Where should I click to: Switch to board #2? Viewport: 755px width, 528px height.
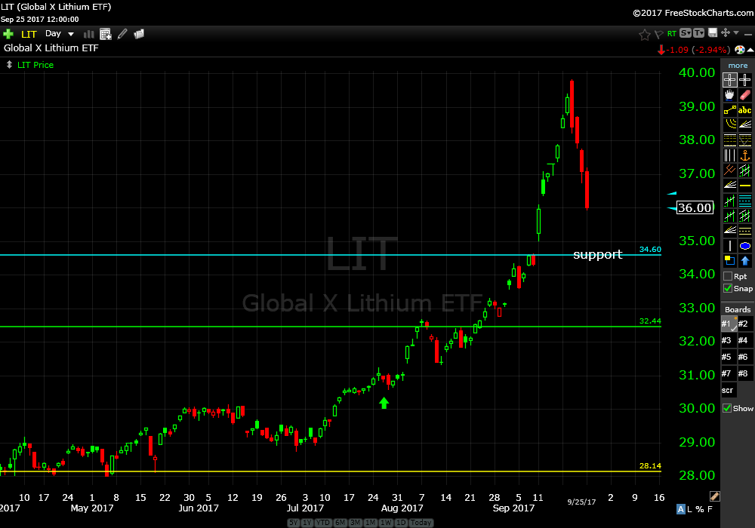coord(744,324)
